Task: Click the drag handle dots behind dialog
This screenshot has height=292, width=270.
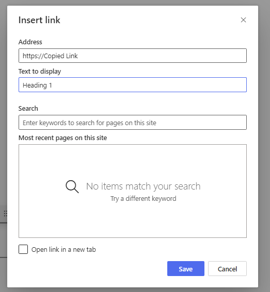Action: (5, 213)
